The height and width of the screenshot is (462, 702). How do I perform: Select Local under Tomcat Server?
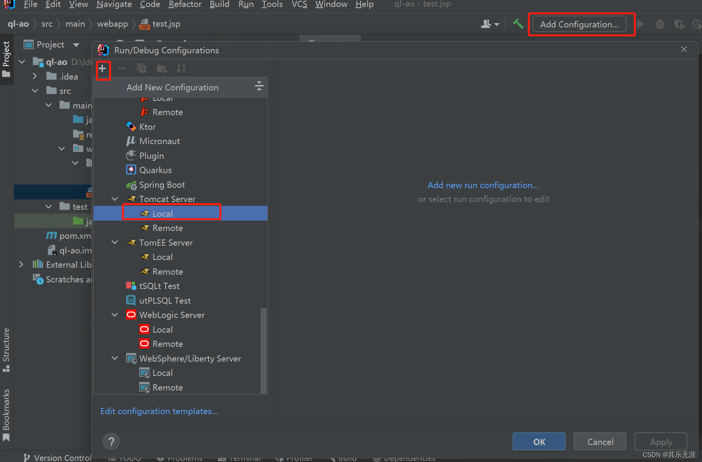[x=180, y=214]
